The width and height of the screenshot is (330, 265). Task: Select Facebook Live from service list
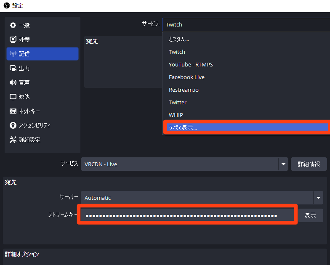click(186, 77)
